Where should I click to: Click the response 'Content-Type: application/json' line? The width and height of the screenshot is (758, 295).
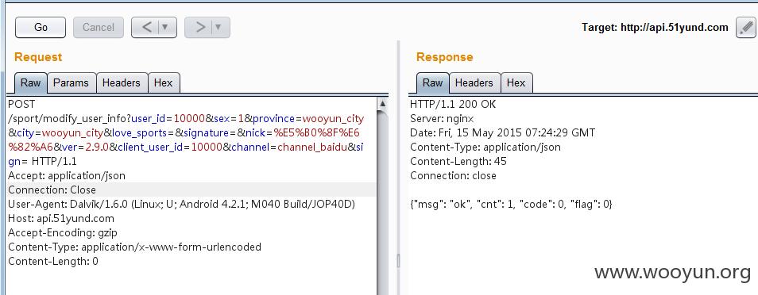pyautogui.click(x=485, y=147)
